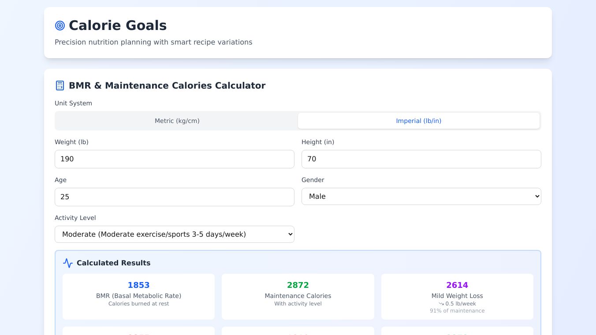Focus the Height (in) input box
Screen dimensions: 596x335
tap(421, 159)
